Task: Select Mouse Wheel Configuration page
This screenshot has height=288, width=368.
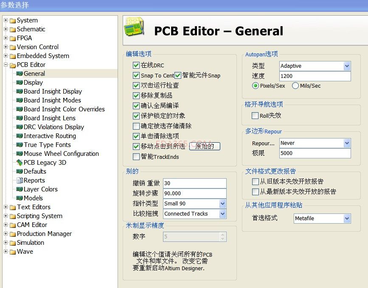Action: pyautogui.click(x=61, y=154)
